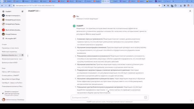Open the Chrome three-dot menu
Screen dimensions: 194x109
[x=192, y=5]
